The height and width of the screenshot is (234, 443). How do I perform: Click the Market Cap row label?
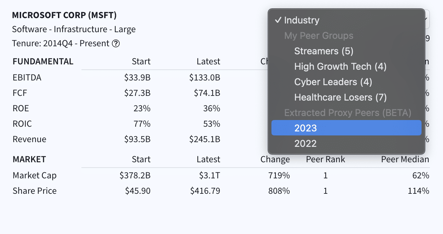coord(35,175)
